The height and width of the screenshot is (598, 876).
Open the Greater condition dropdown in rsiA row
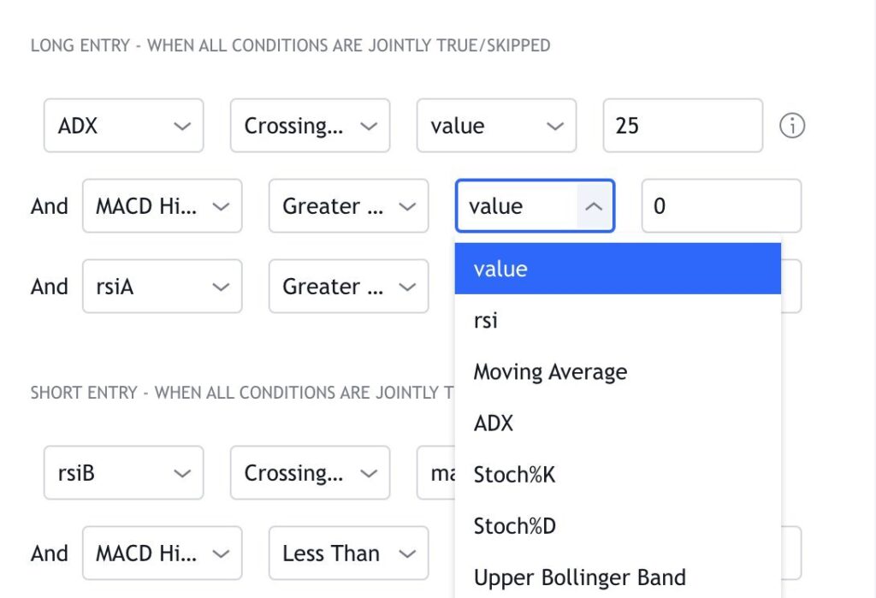tap(348, 287)
